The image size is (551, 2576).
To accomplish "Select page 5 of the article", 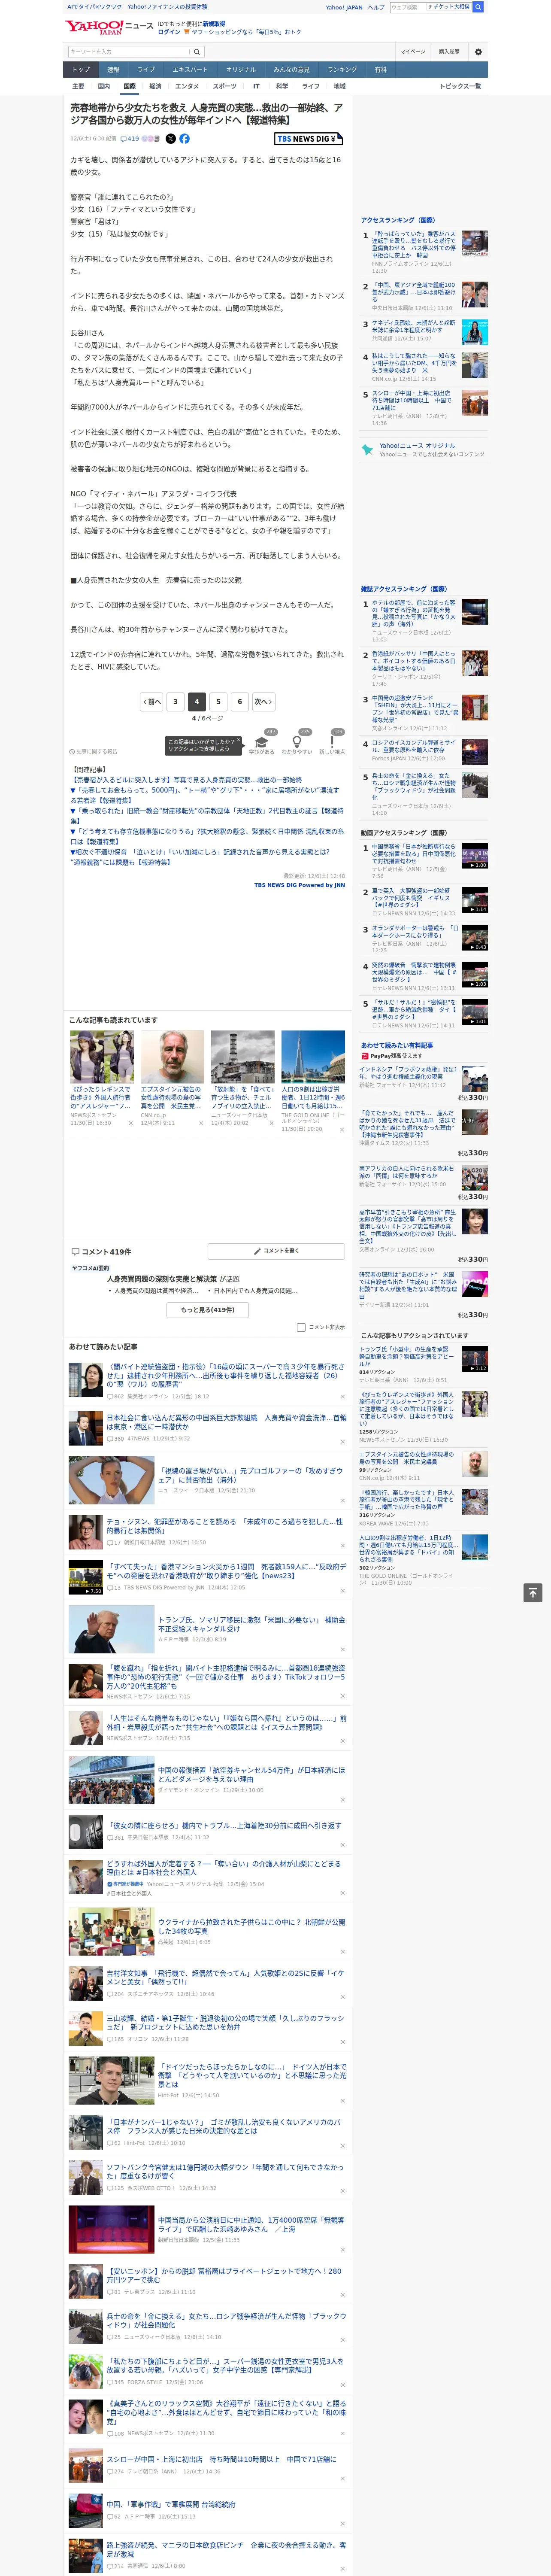I will coord(218,701).
